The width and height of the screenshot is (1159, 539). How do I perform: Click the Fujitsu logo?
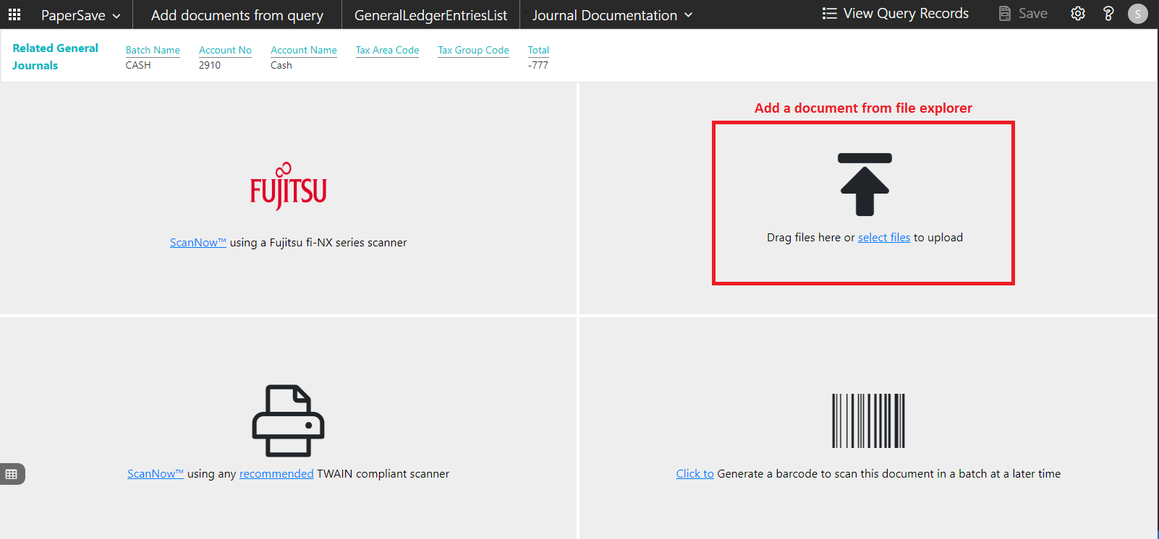(x=288, y=187)
